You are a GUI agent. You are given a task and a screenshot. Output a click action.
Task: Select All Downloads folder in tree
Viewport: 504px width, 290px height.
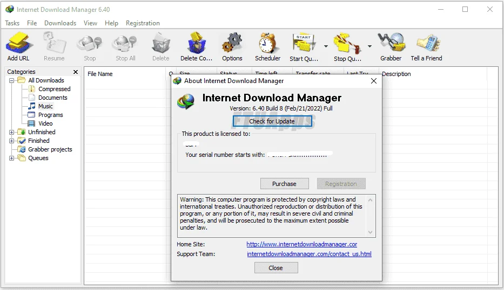click(x=46, y=80)
